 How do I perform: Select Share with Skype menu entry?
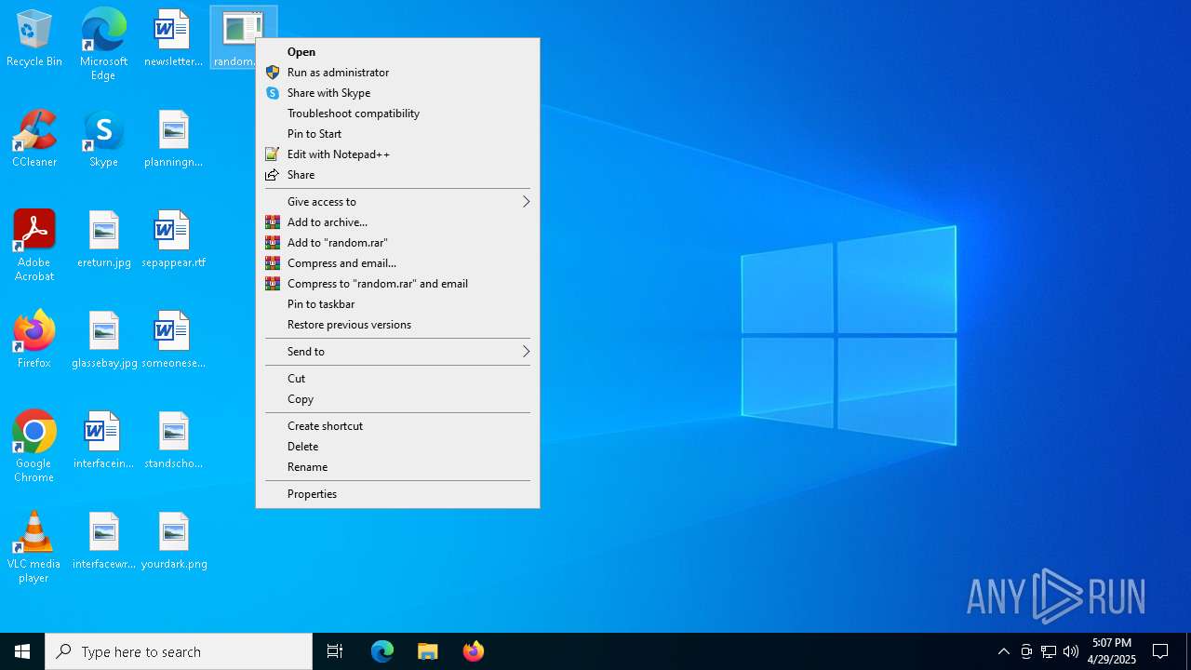click(x=397, y=93)
